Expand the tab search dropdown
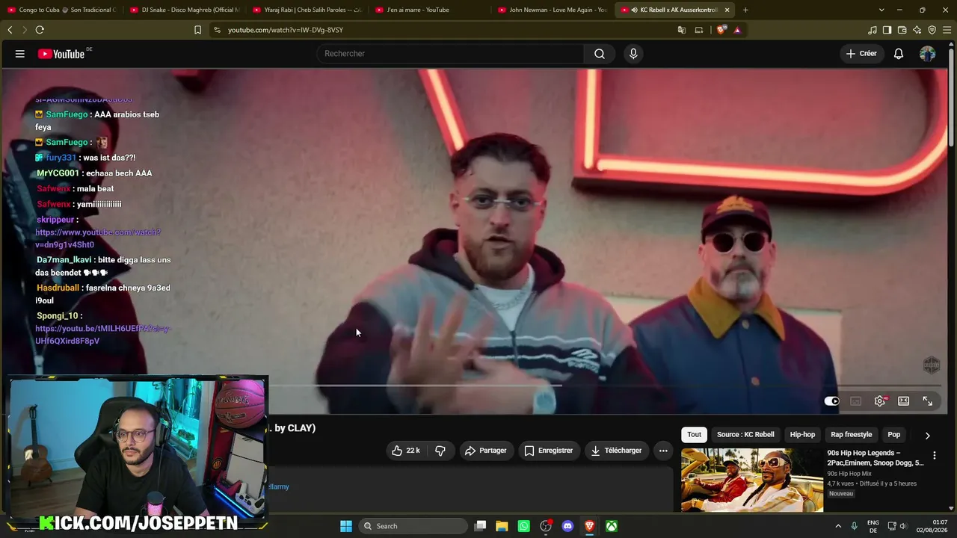 pos(881,10)
